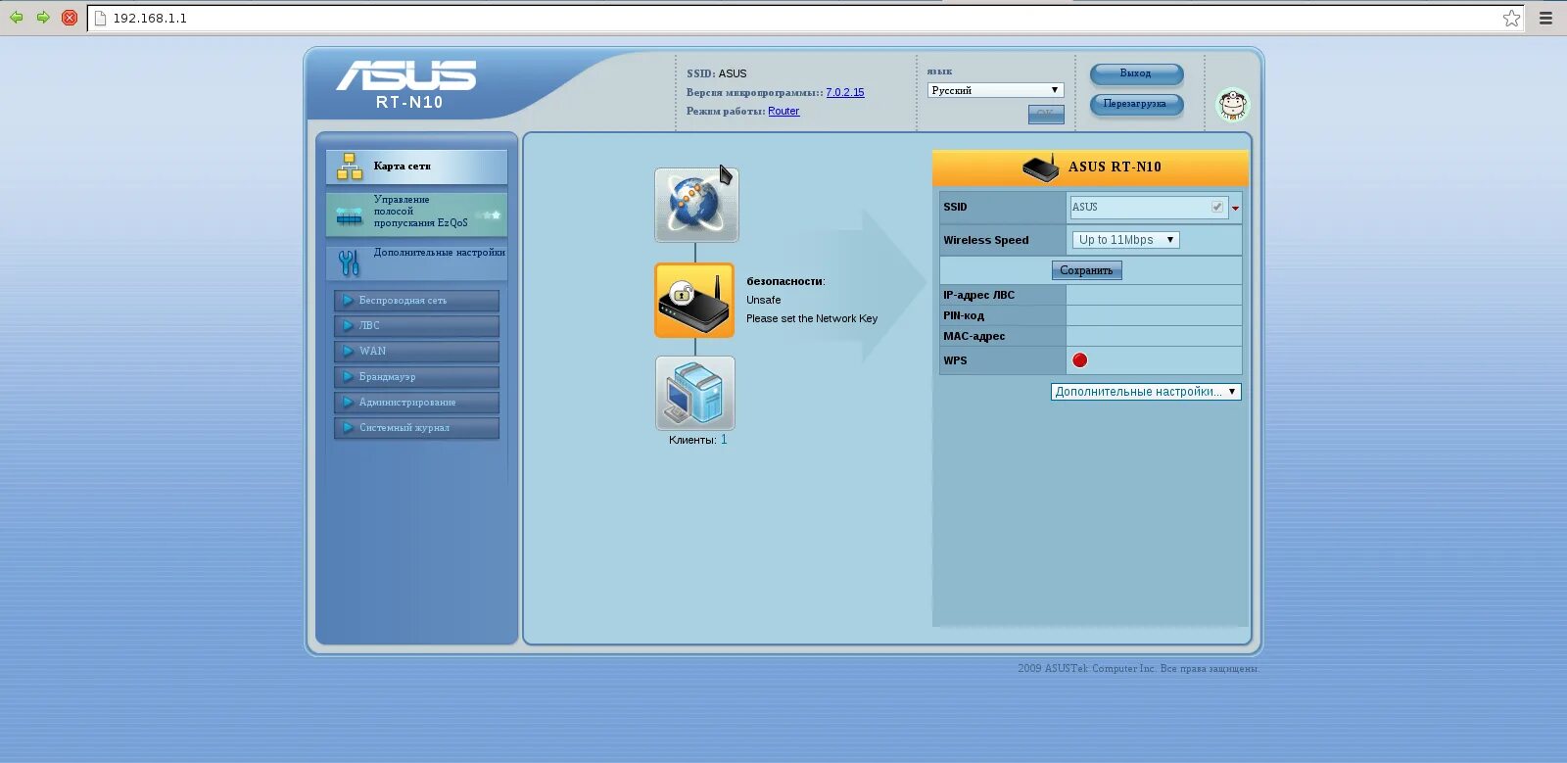Click the IP-адрес ЛВС label
This screenshot has width=1567, height=763.
point(978,296)
